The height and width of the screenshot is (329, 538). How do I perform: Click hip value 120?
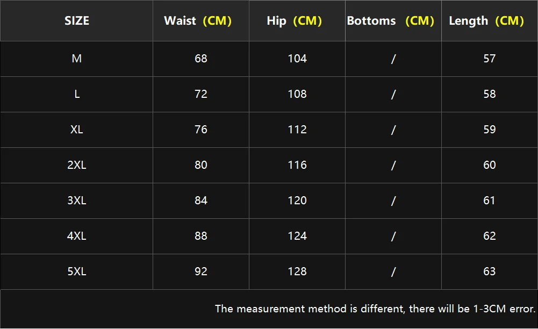pos(297,201)
